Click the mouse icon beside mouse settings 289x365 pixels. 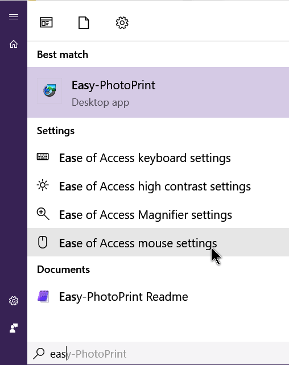[43, 242]
